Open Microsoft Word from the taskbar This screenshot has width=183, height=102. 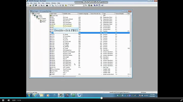coord(80,95)
